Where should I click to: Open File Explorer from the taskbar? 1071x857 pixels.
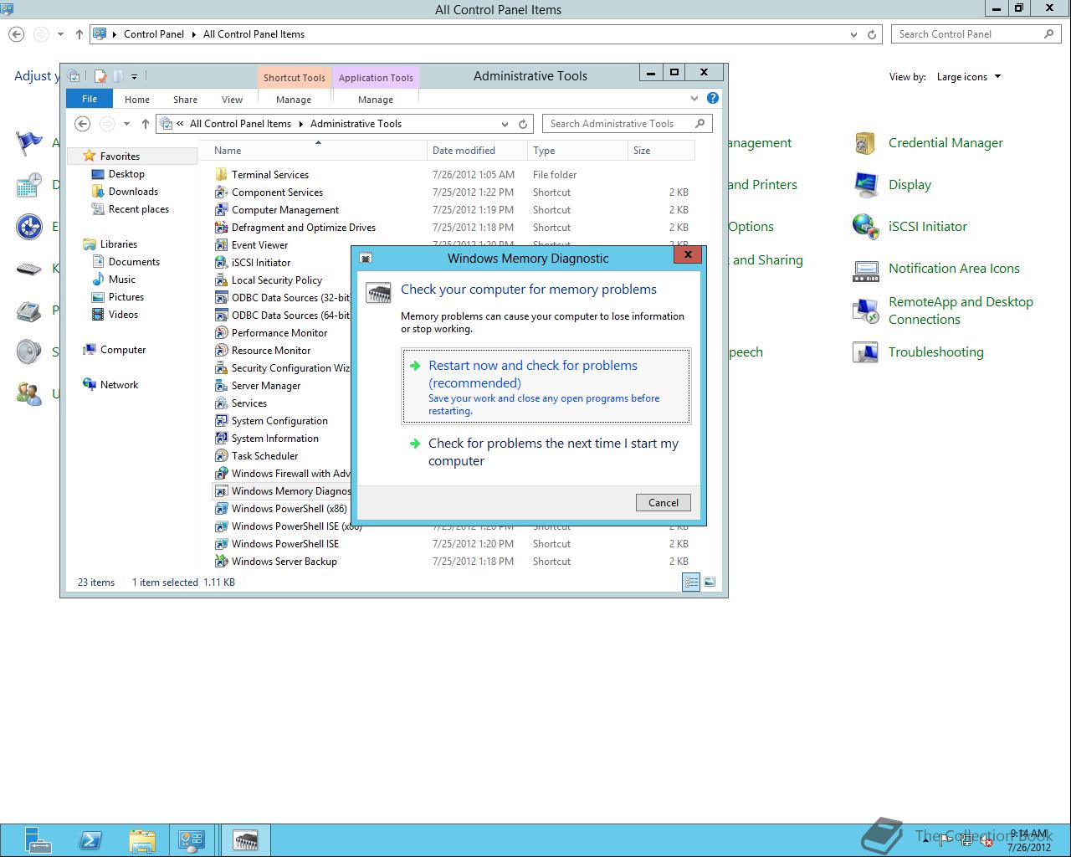(142, 839)
